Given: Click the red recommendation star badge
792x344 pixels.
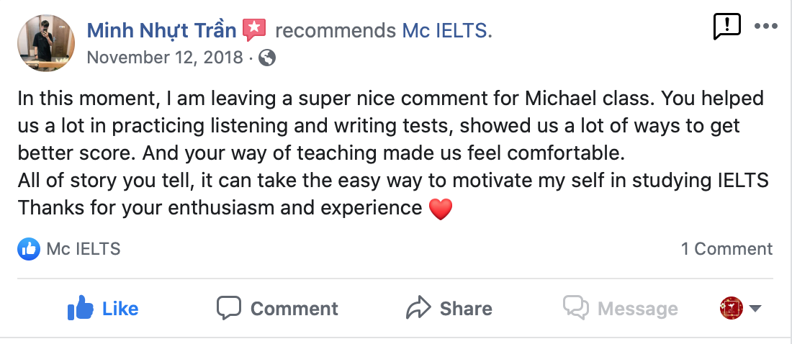Looking at the screenshot, I should tap(254, 30).
